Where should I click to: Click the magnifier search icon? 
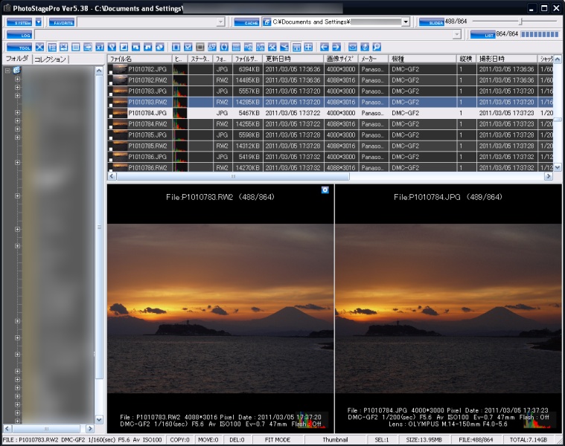(377, 47)
